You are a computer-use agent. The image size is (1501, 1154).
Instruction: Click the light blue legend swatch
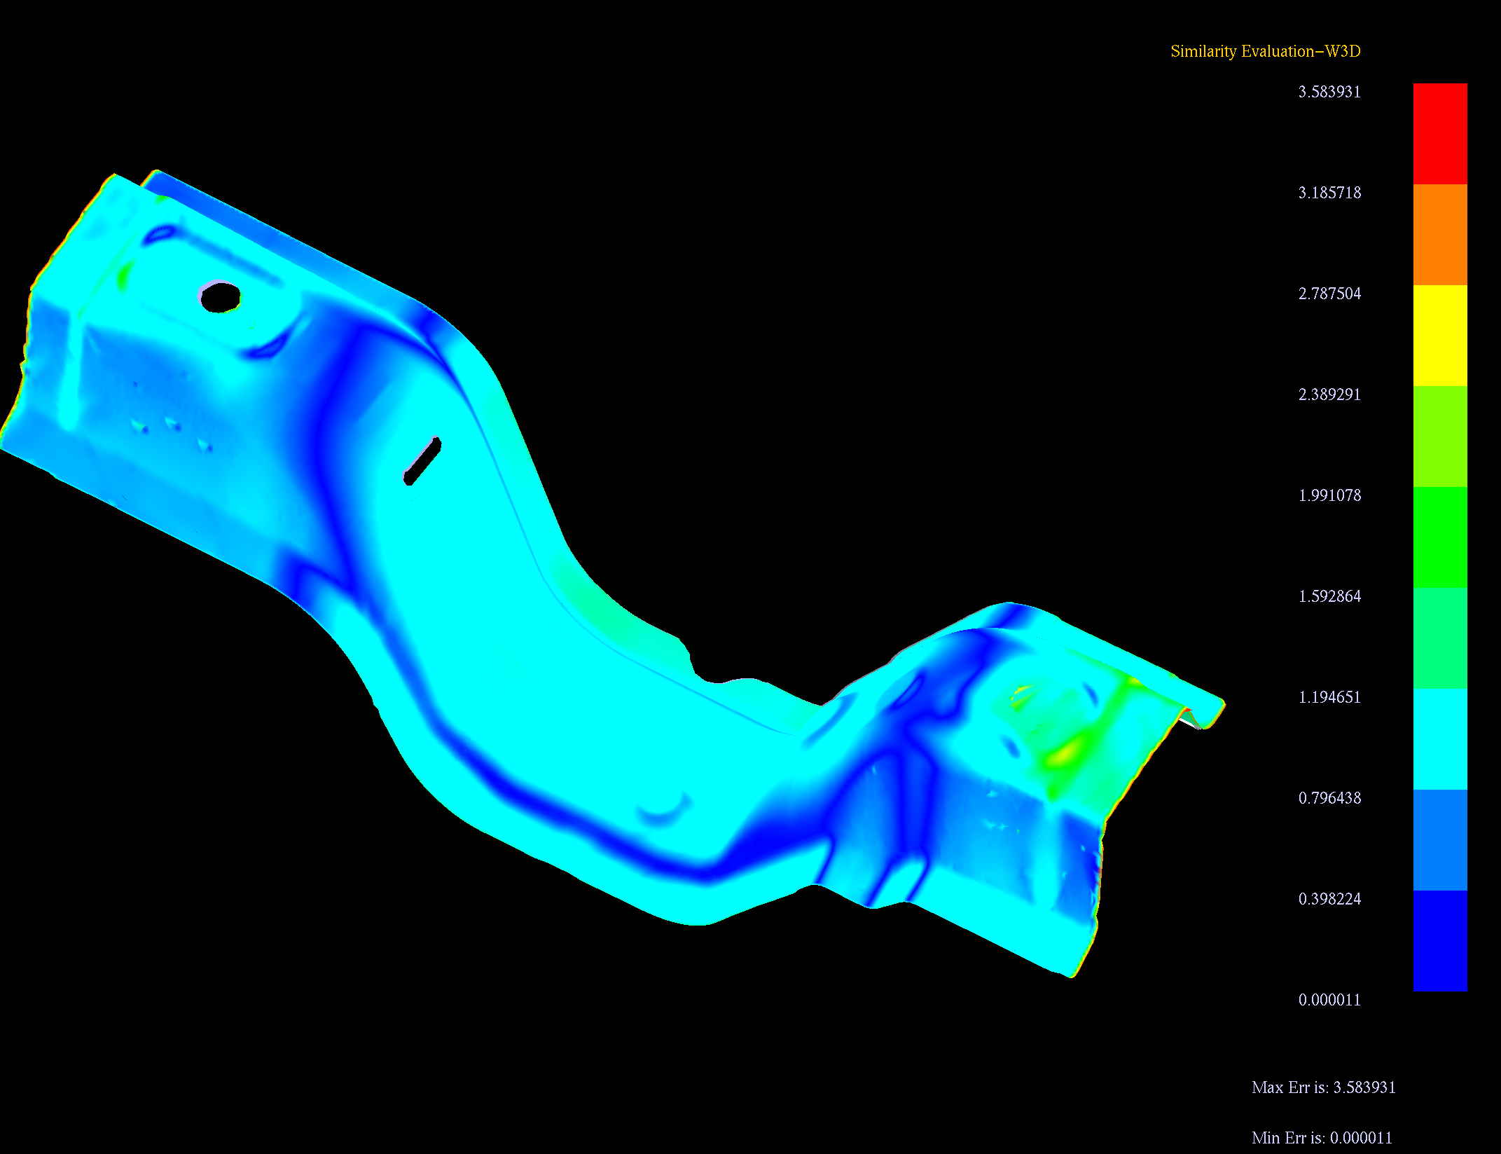tap(1439, 839)
